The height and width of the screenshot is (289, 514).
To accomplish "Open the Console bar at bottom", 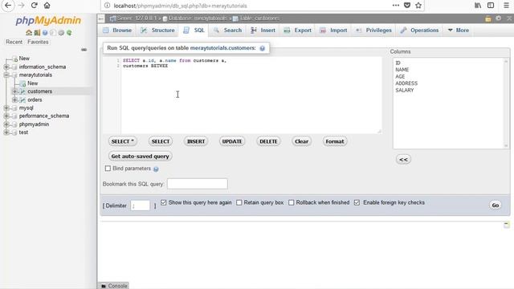I will tap(113, 286).
